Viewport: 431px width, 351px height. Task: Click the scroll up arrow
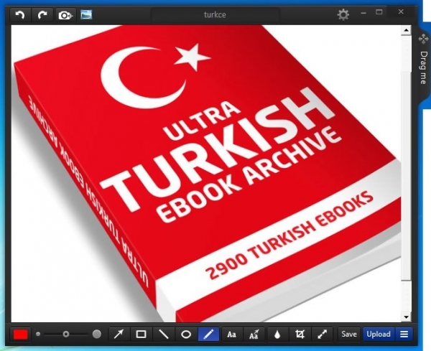point(406,30)
